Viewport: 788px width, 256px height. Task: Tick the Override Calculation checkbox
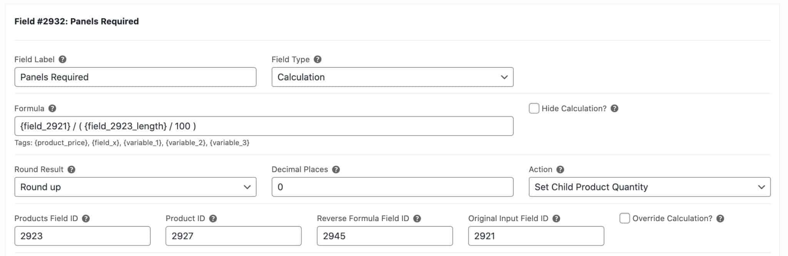[x=625, y=218]
